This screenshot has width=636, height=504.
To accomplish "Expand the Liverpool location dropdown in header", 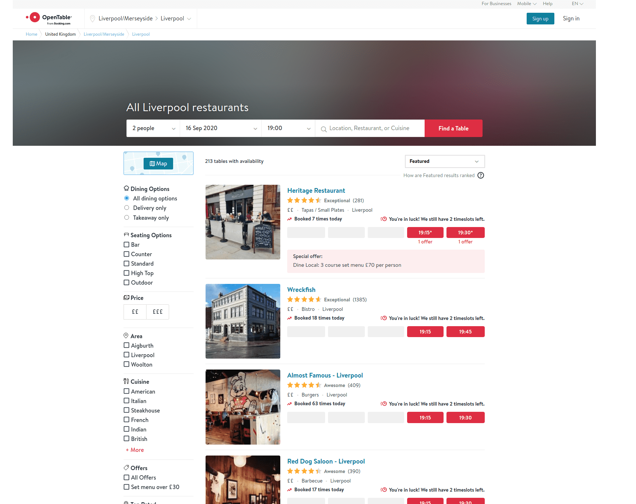I will click(176, 19).
